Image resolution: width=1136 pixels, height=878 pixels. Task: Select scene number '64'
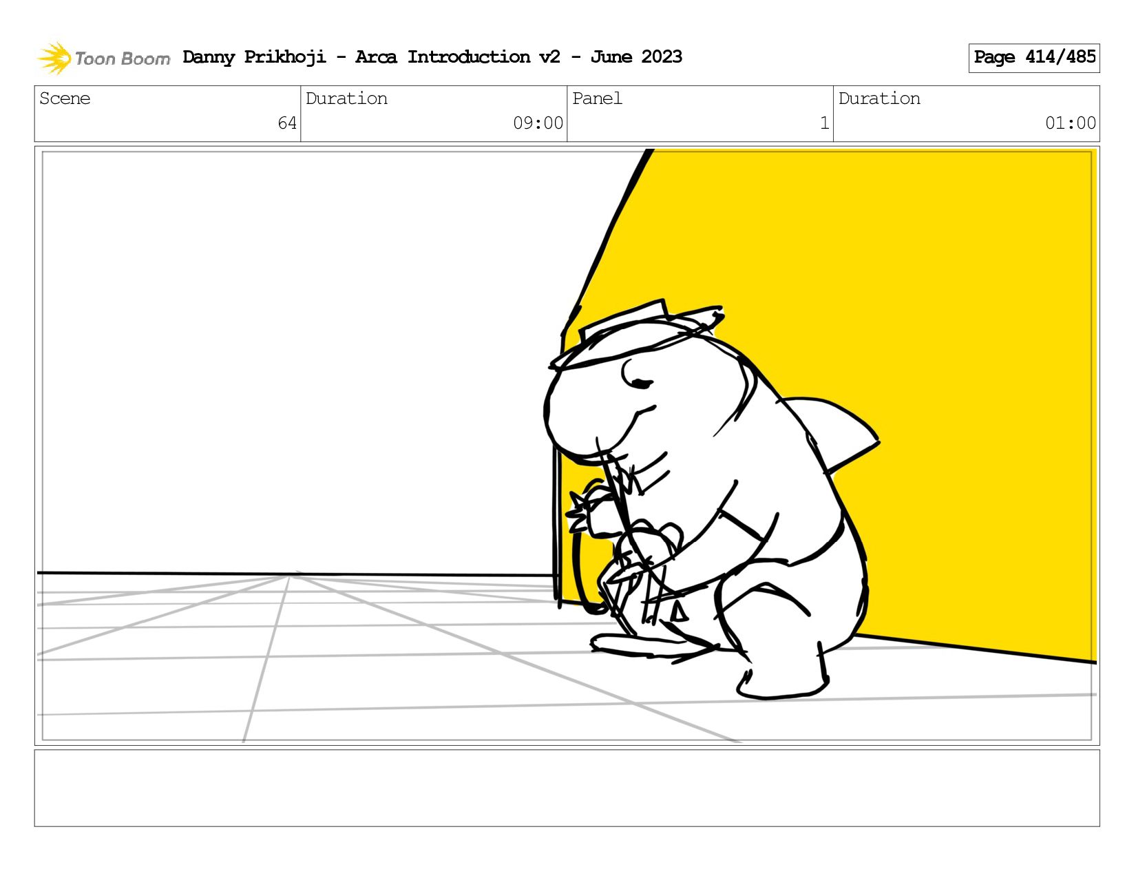point(287,123)
